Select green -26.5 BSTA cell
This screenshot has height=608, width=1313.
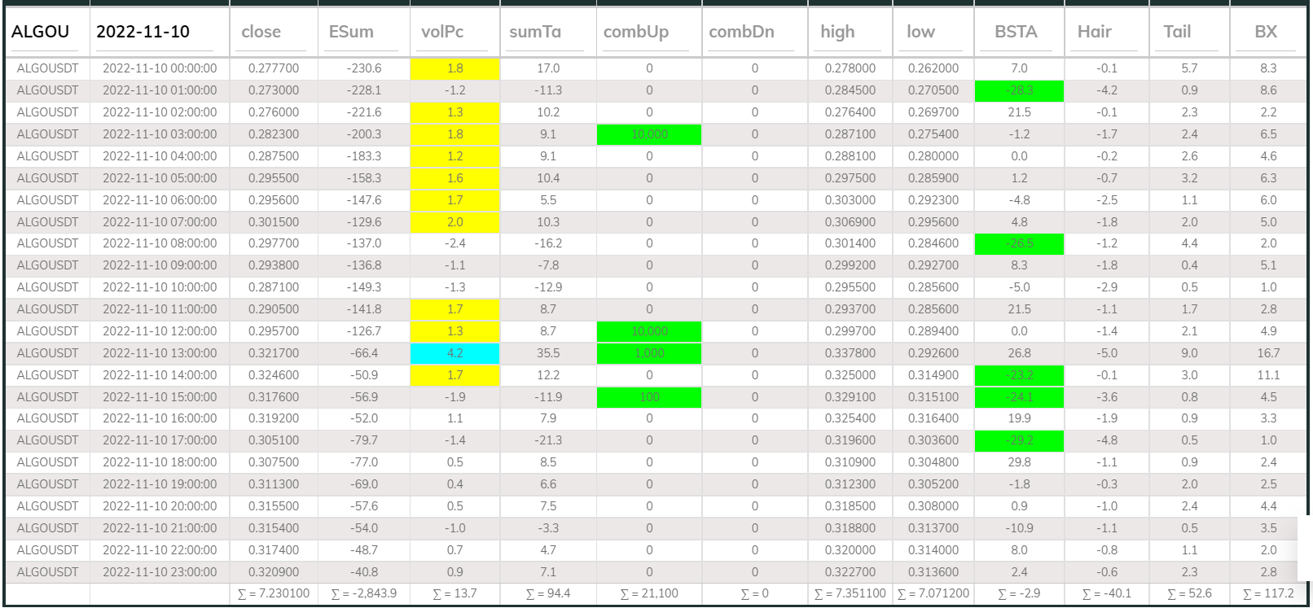click(x=1019, y=243)
